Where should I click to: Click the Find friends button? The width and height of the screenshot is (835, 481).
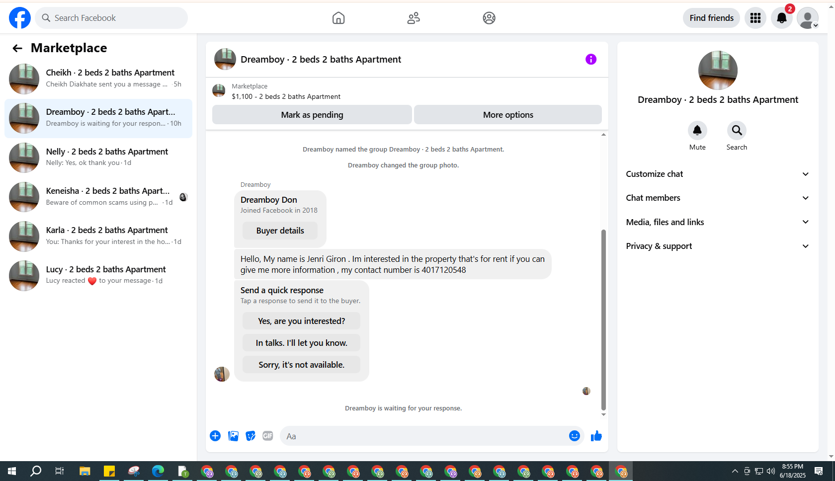point(711,18)
